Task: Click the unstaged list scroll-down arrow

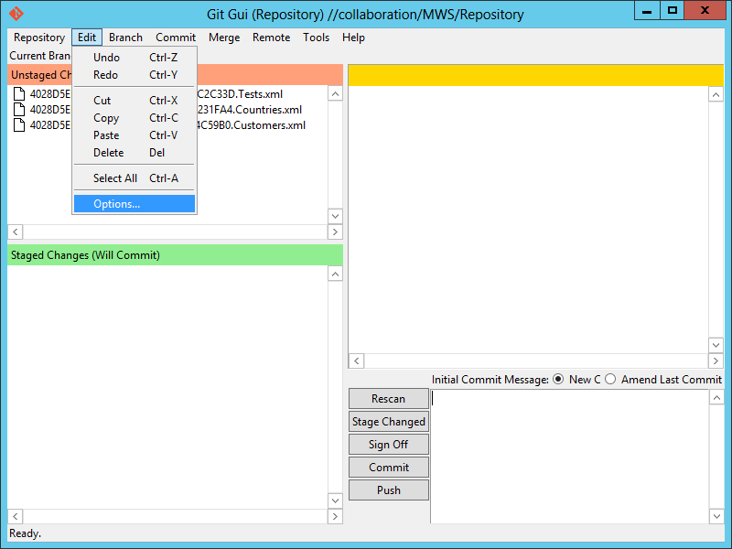Action: [x=335, y=216]
